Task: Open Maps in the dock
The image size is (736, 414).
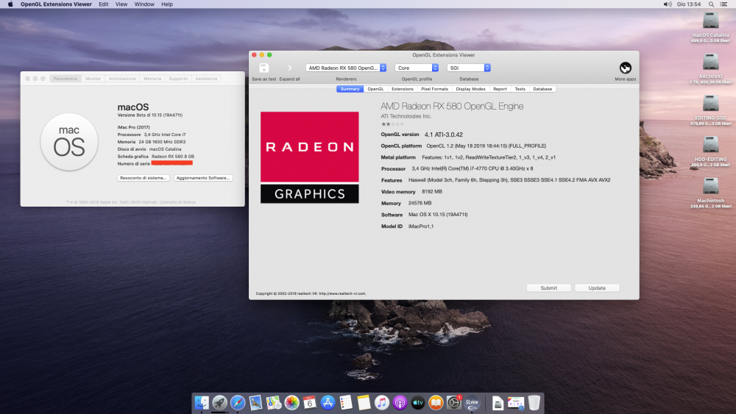Action: [274, 402]
